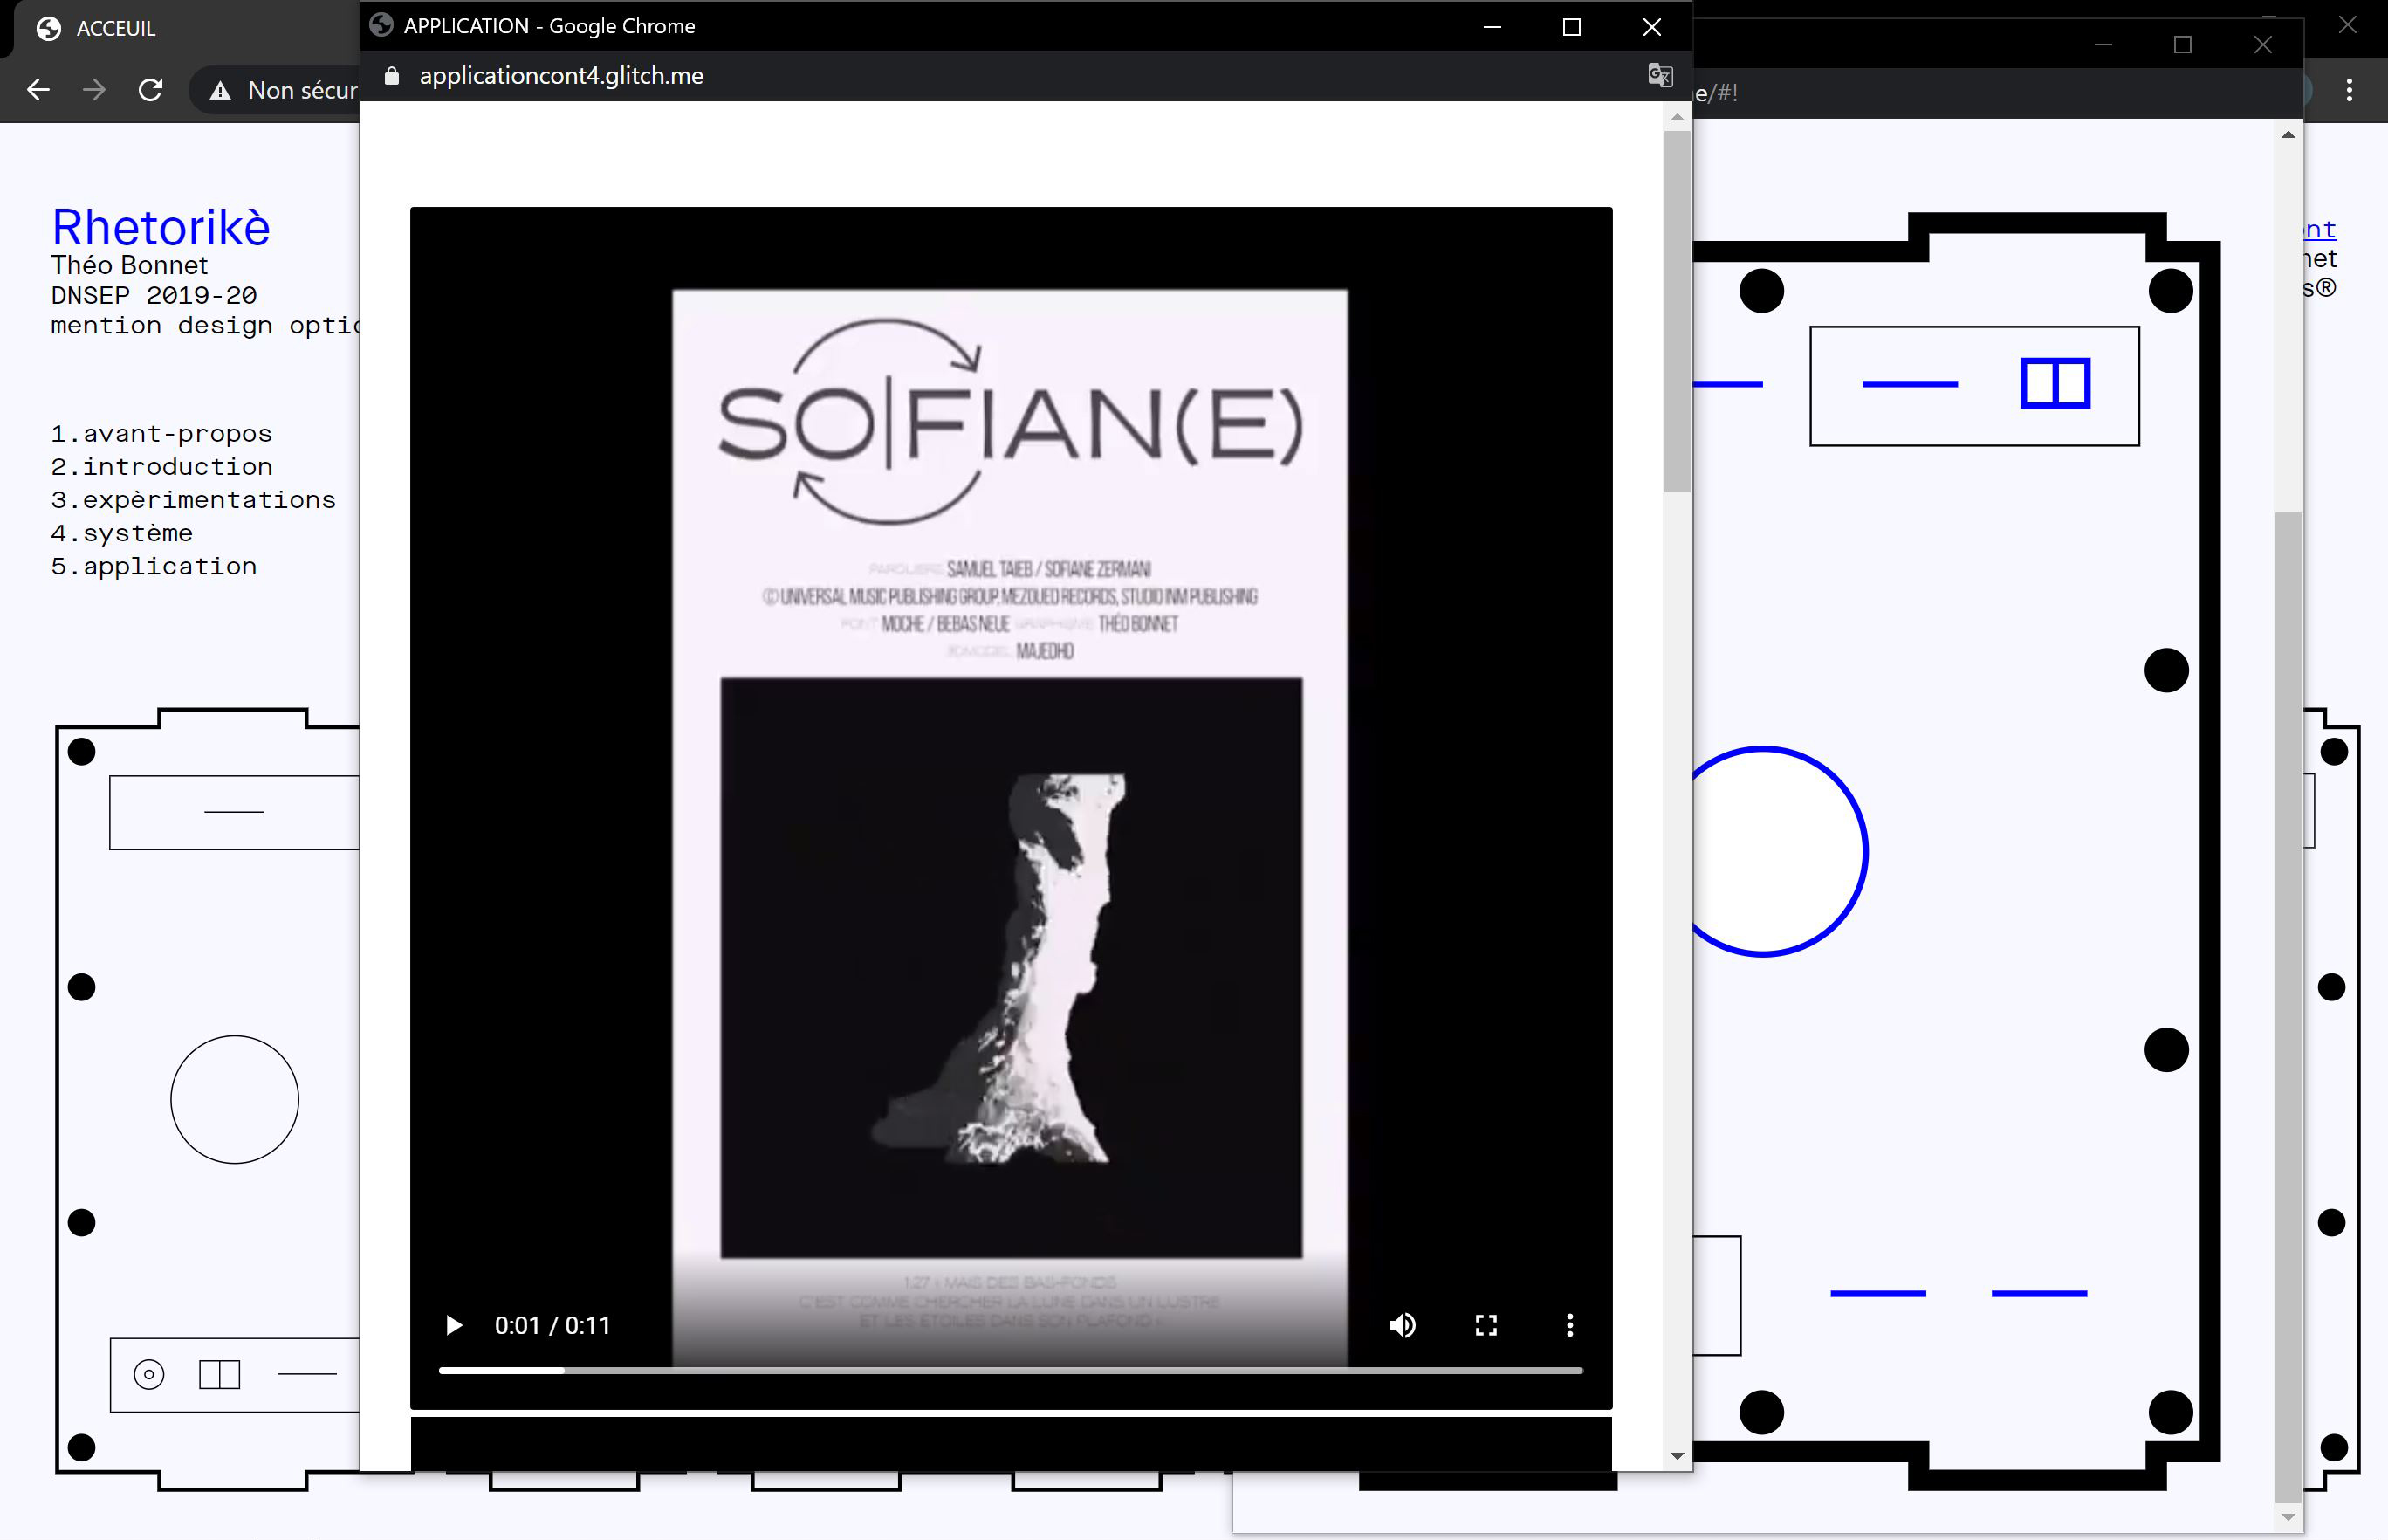Enter fullscreen for the video
2388x1540 pixels.
1486,1325
